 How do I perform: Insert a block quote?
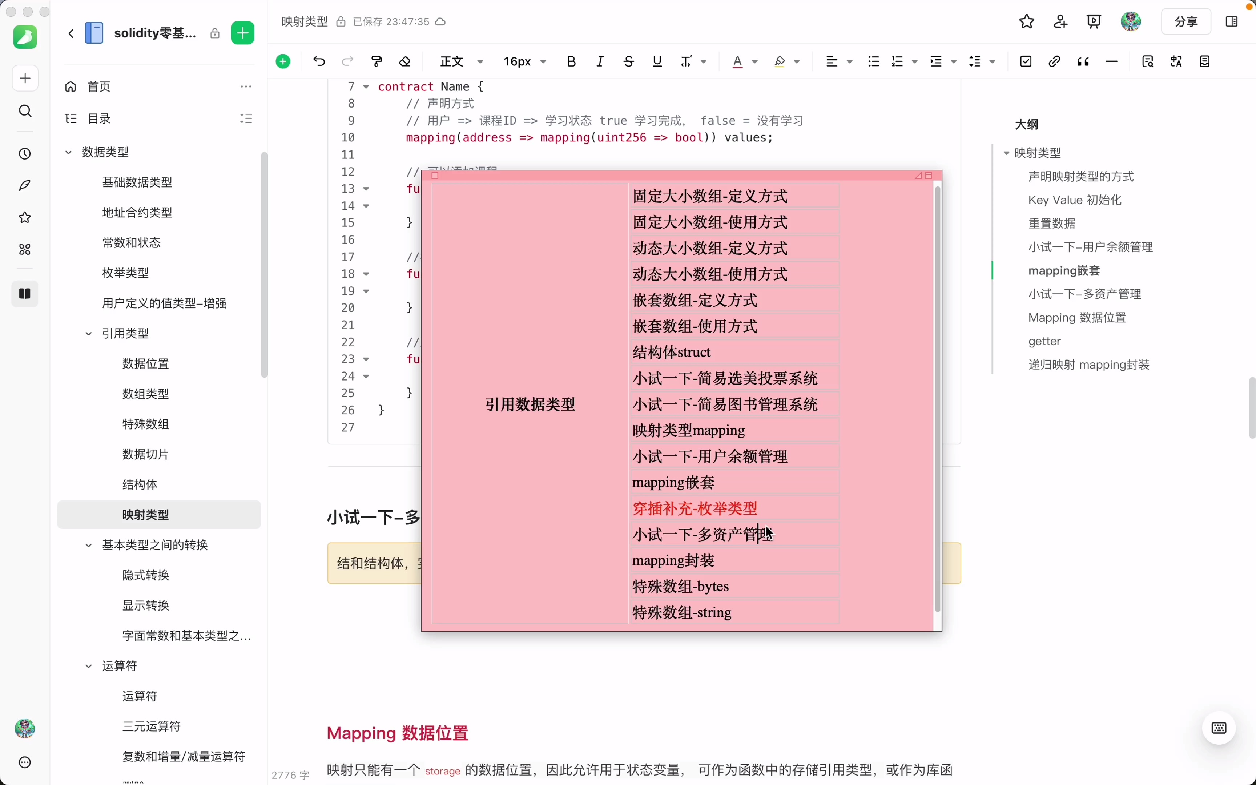[1083, 61]
